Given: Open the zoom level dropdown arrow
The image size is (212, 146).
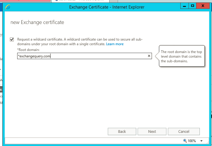Looking at the screenshot, I should [202, 141].
